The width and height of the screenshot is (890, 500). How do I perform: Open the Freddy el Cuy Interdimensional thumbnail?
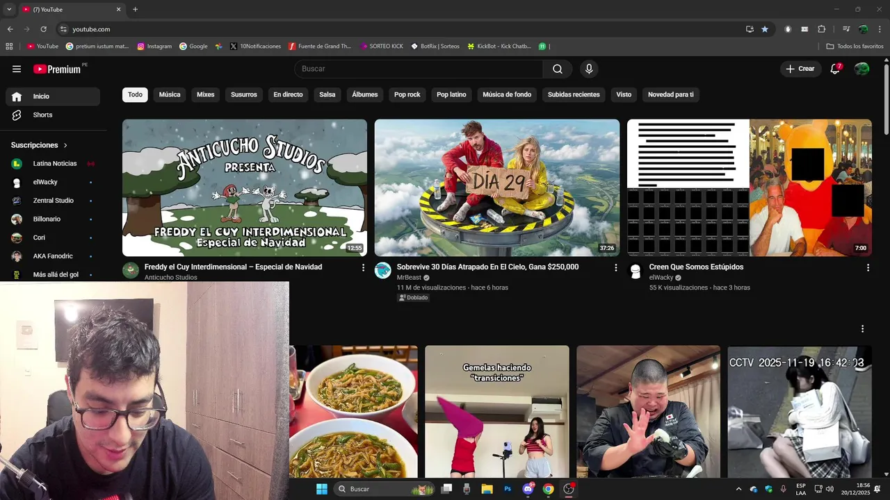245,187
